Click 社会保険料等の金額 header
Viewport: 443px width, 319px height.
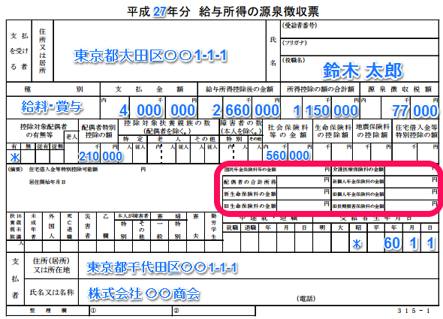[x=288, y=131]
